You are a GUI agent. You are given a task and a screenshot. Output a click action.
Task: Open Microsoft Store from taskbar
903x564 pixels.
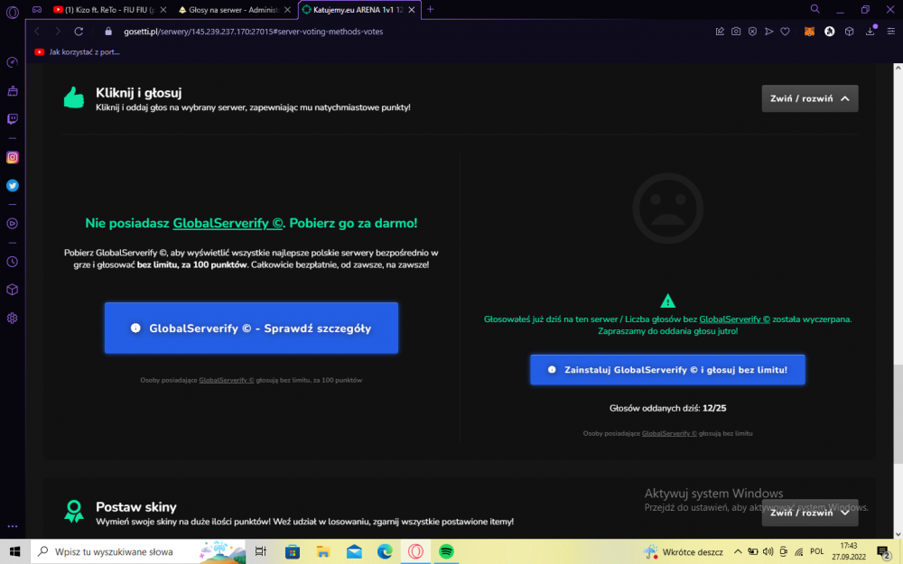click(x=292, y=551)
